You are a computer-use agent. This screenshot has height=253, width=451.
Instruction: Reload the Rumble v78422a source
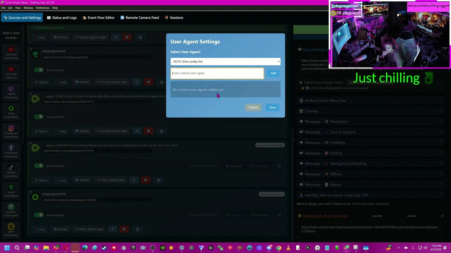pos(81,131)
